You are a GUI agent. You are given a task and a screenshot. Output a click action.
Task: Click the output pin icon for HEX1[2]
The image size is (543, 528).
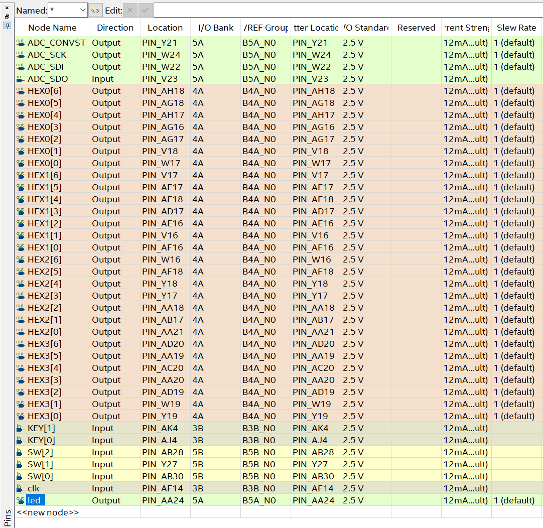pos(21,223)
